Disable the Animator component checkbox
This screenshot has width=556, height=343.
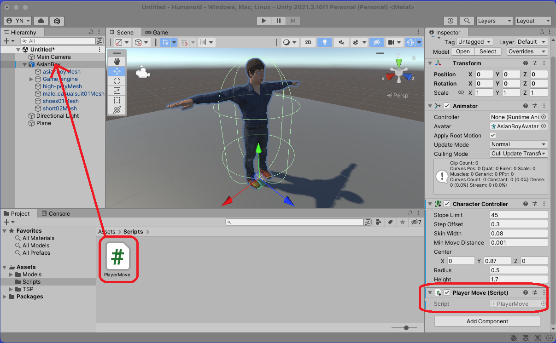point(447,106)
